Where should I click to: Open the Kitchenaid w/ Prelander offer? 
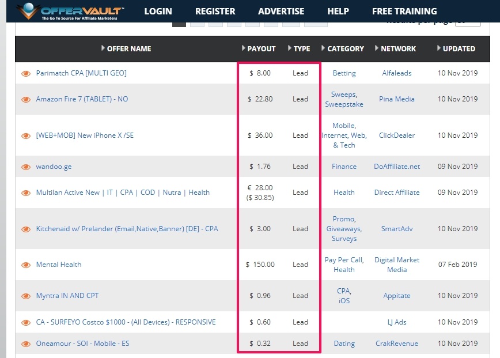[x=127, y=229]
